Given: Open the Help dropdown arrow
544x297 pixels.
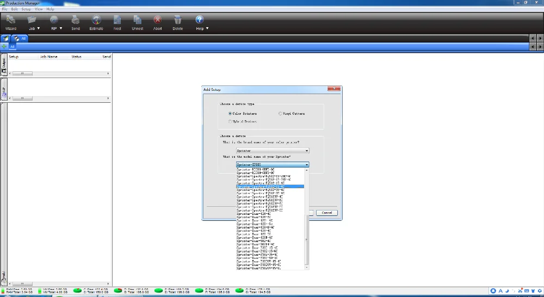Looking at the screenshot, I should 207,28.
